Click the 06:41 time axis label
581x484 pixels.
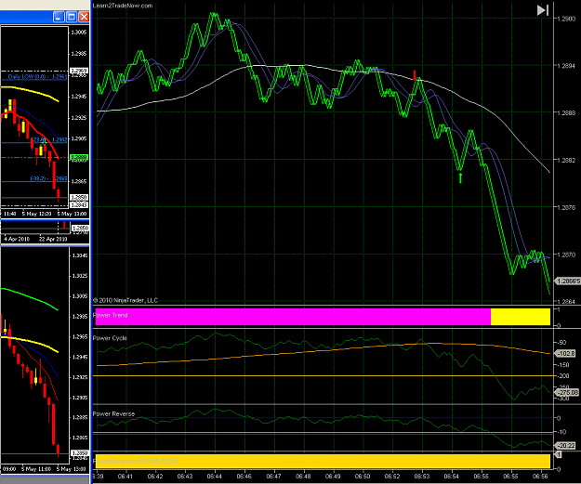click(x=125, y=477)
